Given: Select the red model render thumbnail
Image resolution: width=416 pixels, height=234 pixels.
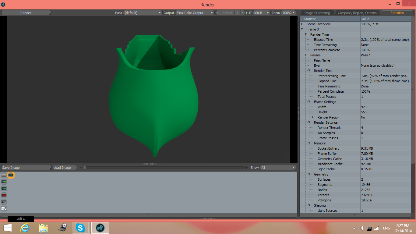Looking at the screenshot, I should tap(4, 195).
